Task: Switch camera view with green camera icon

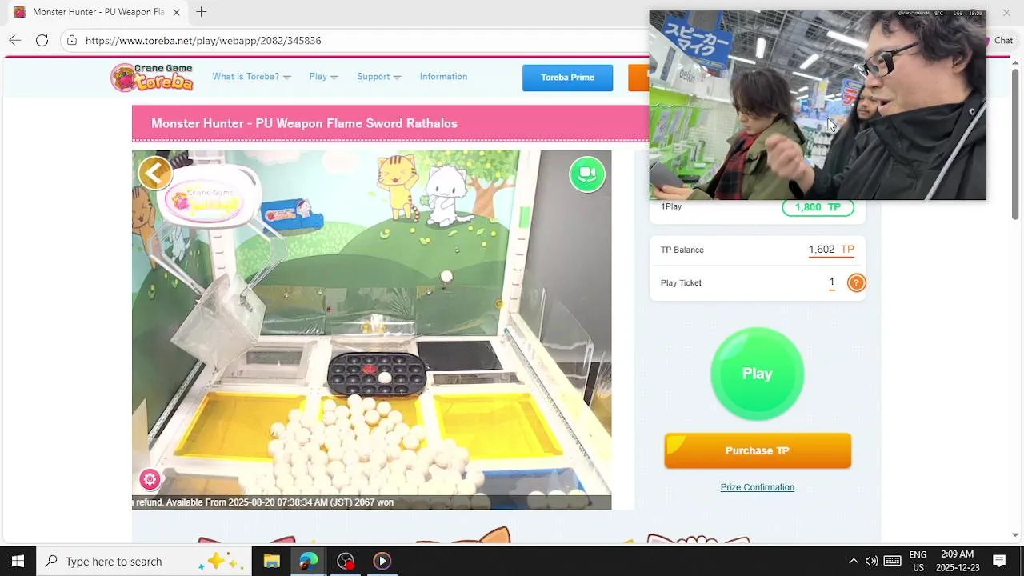Action: click(x=587, y=174)
